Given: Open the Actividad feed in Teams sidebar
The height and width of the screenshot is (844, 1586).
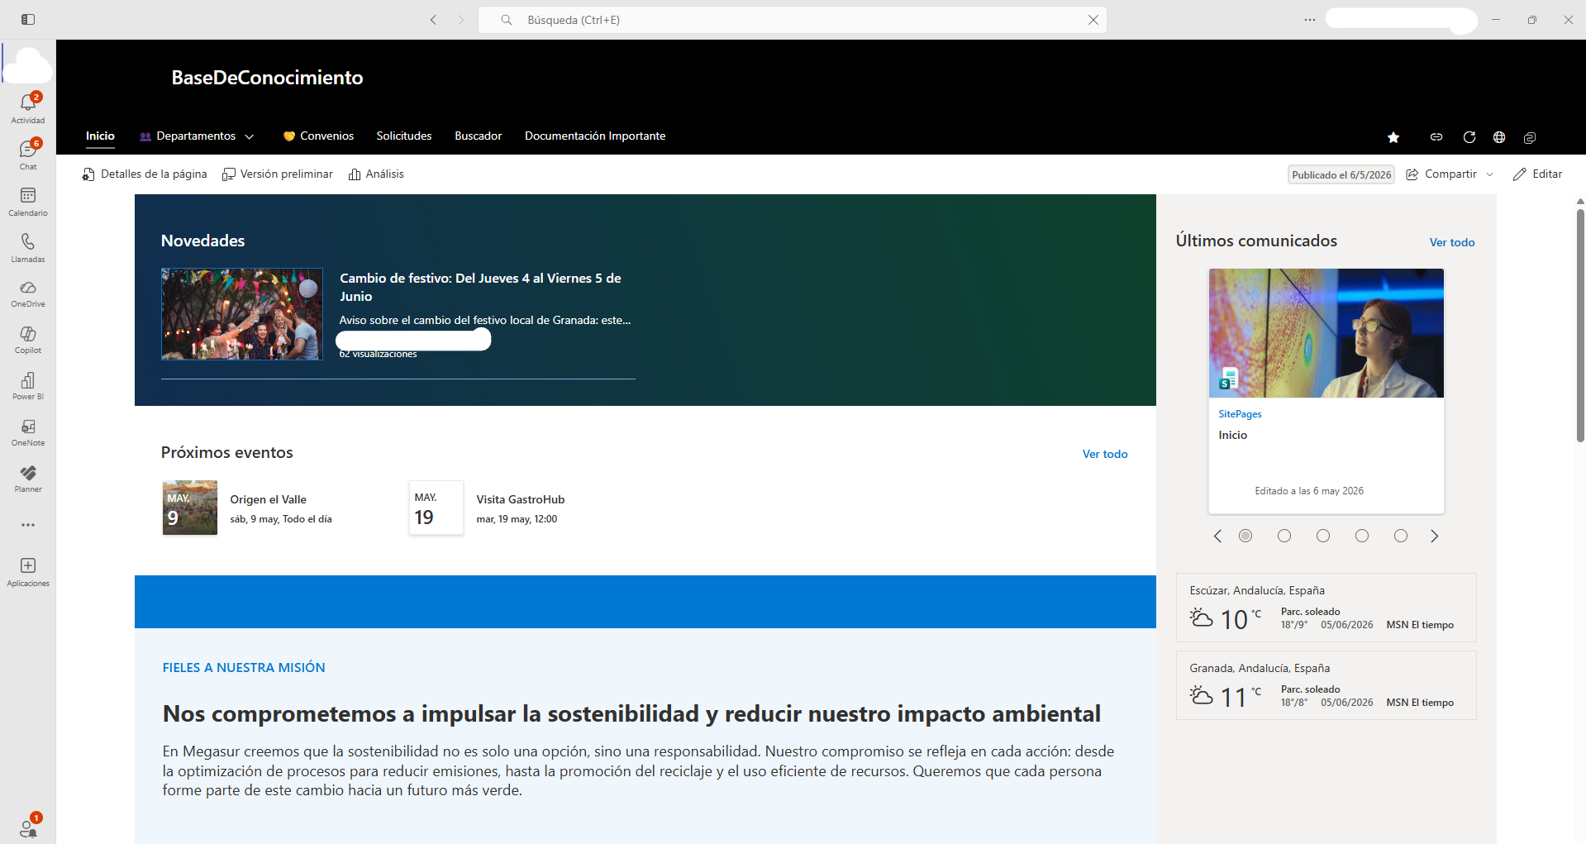Looking at the screenshot, I should click(28, 108).
